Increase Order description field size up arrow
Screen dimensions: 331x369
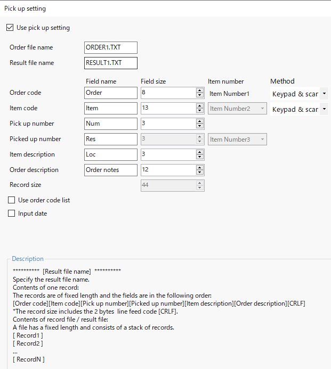click(200, 168)
